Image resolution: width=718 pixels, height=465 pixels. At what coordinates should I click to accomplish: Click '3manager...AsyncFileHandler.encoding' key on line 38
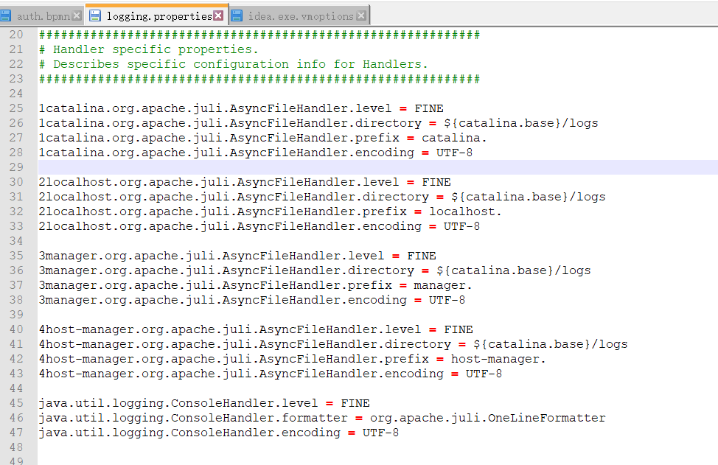click(x=223, y=300)
